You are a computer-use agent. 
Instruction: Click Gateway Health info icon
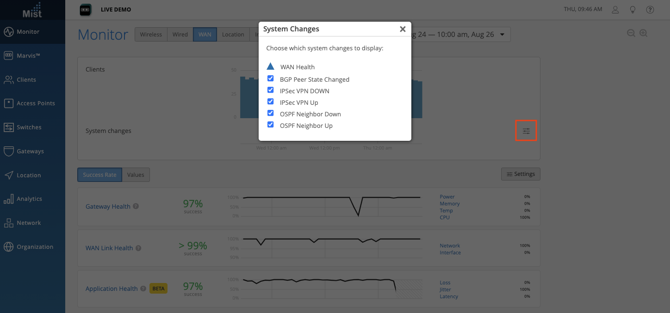pyautogui.click(x=136, y=206)
